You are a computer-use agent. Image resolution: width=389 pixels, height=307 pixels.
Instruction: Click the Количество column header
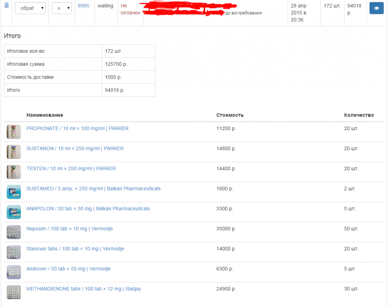[359, 115]
